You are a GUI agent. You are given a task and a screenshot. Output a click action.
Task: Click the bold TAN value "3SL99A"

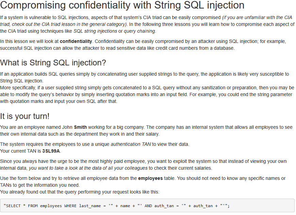(51, 151)
